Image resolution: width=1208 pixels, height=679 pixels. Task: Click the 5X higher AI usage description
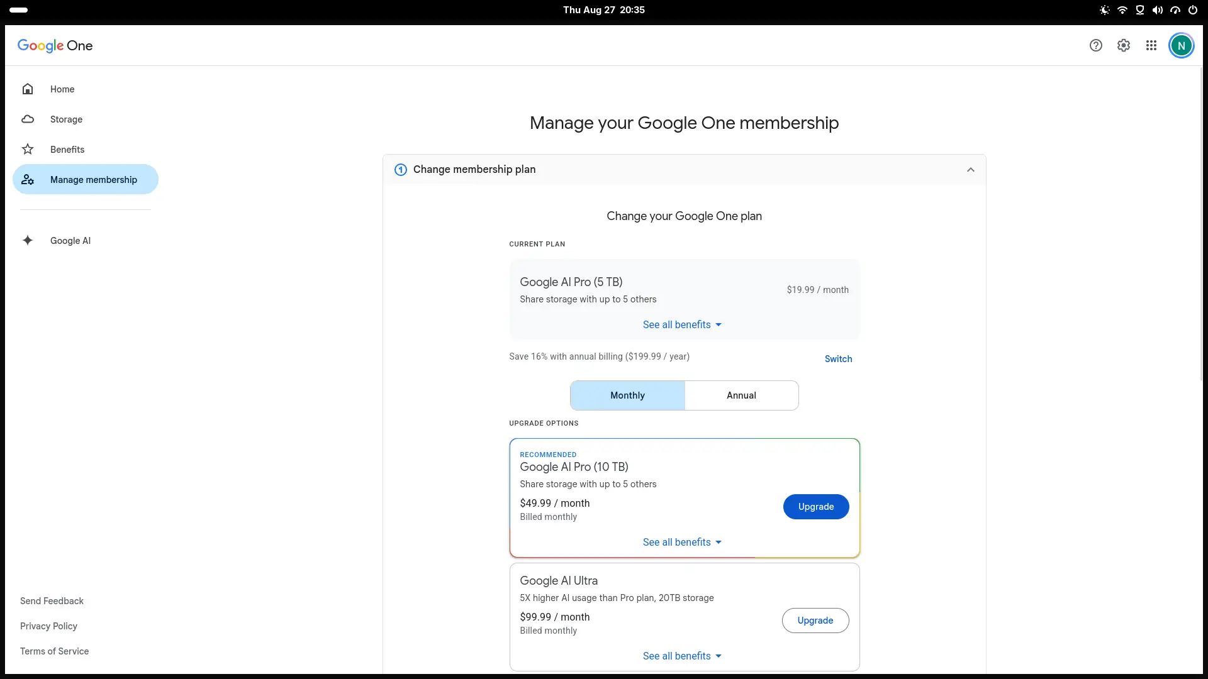click(x=617, y=598)
